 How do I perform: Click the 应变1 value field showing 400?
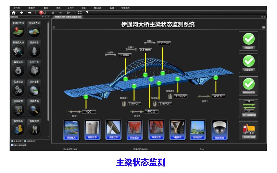click(88, 112)
